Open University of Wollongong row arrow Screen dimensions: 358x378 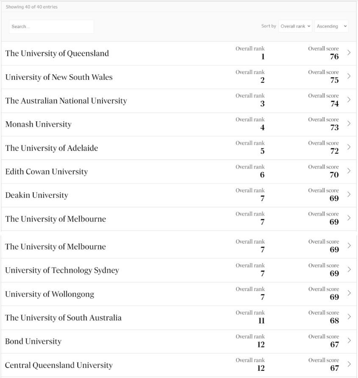coord(349,293)
